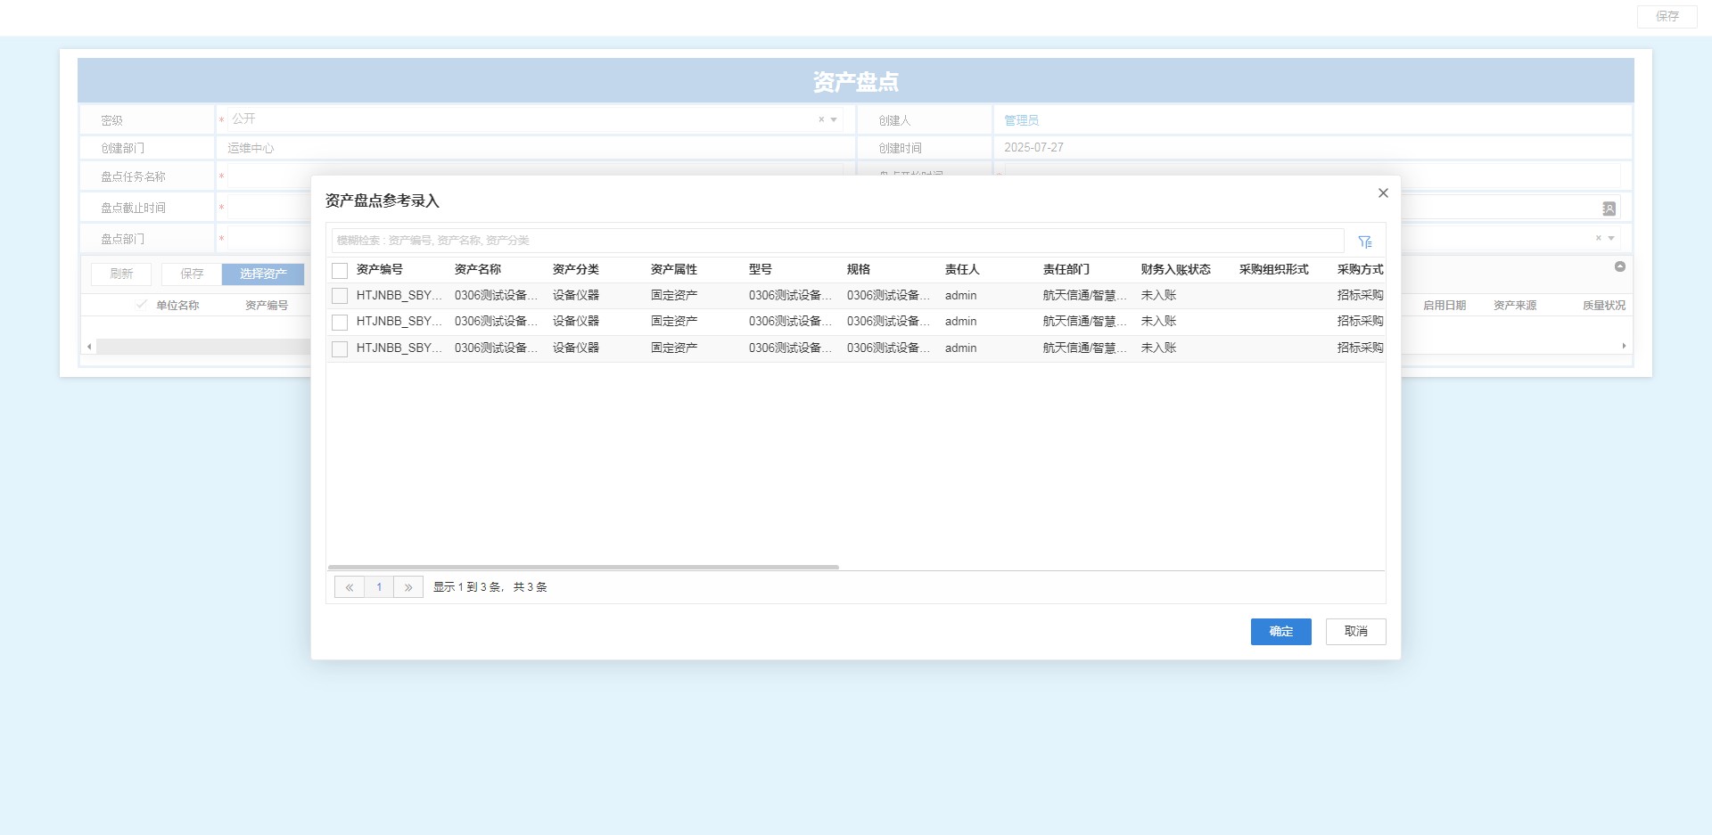This screenshot has height=835, width=1712.
Task: Click the 责任人 column header
Action: tap(962, 269)
